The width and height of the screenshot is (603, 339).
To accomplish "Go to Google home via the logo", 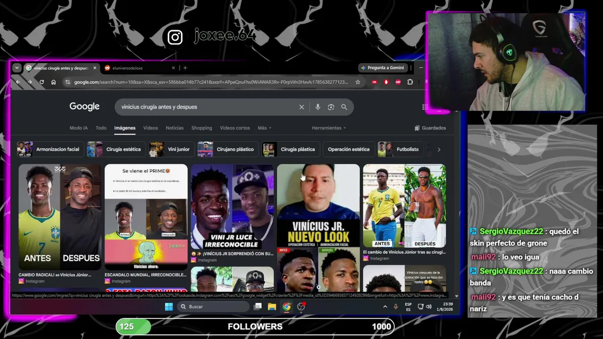I will coord(84,106).
